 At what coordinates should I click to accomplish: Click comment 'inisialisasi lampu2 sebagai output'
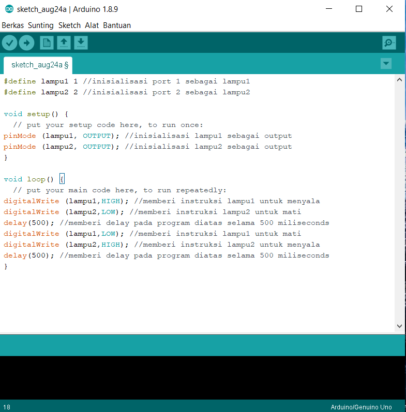(x=208, y=147)
